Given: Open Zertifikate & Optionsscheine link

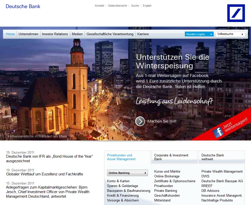Looking at the screenshot, I should [x=175, y=181].
